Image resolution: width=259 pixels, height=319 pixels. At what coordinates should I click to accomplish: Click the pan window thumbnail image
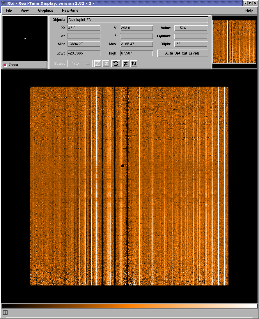click(x=234, y=41)
